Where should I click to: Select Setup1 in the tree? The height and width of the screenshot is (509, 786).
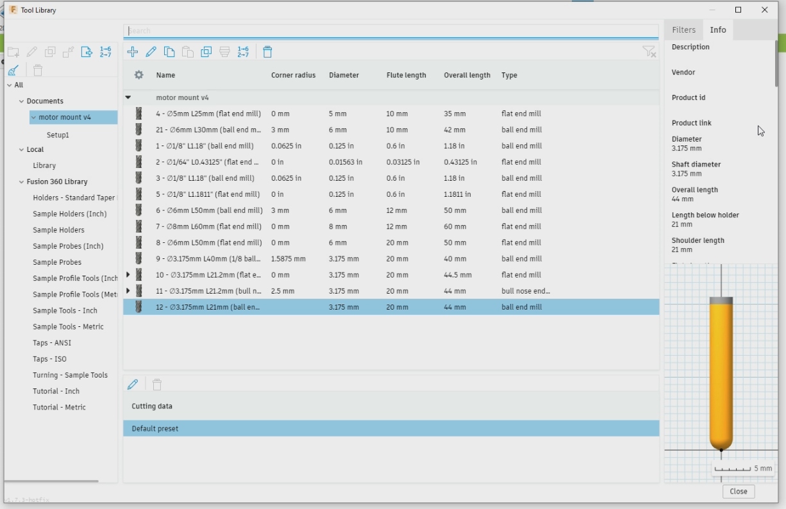(x=58, y=135)
